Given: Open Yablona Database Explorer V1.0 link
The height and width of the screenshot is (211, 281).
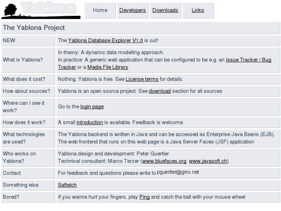Looking at the screenshot, I should [x=106, y=40].
